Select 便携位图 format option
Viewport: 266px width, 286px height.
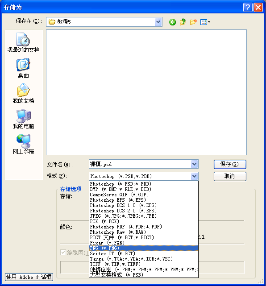point(144,269)
